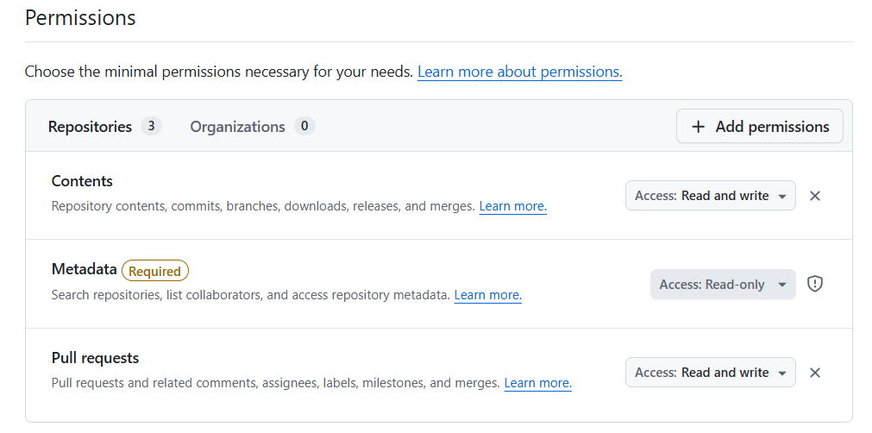Follow Learn more link under Contents
The image size is (872, 433).
point(512,206)
